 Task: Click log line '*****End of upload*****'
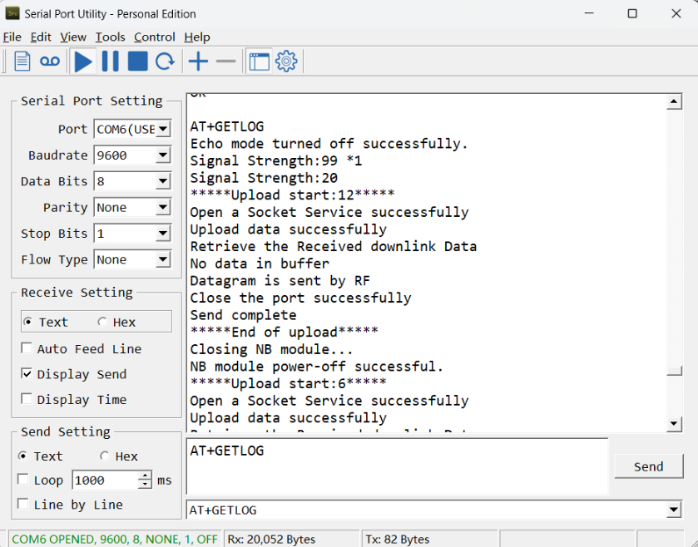tap(284, 332)
